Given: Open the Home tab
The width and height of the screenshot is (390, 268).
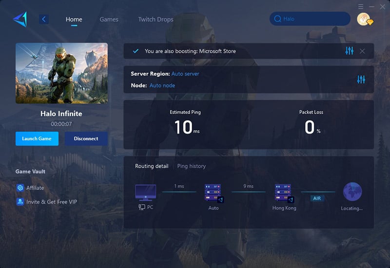Looking at the screenshot, I should coord(74,19).
